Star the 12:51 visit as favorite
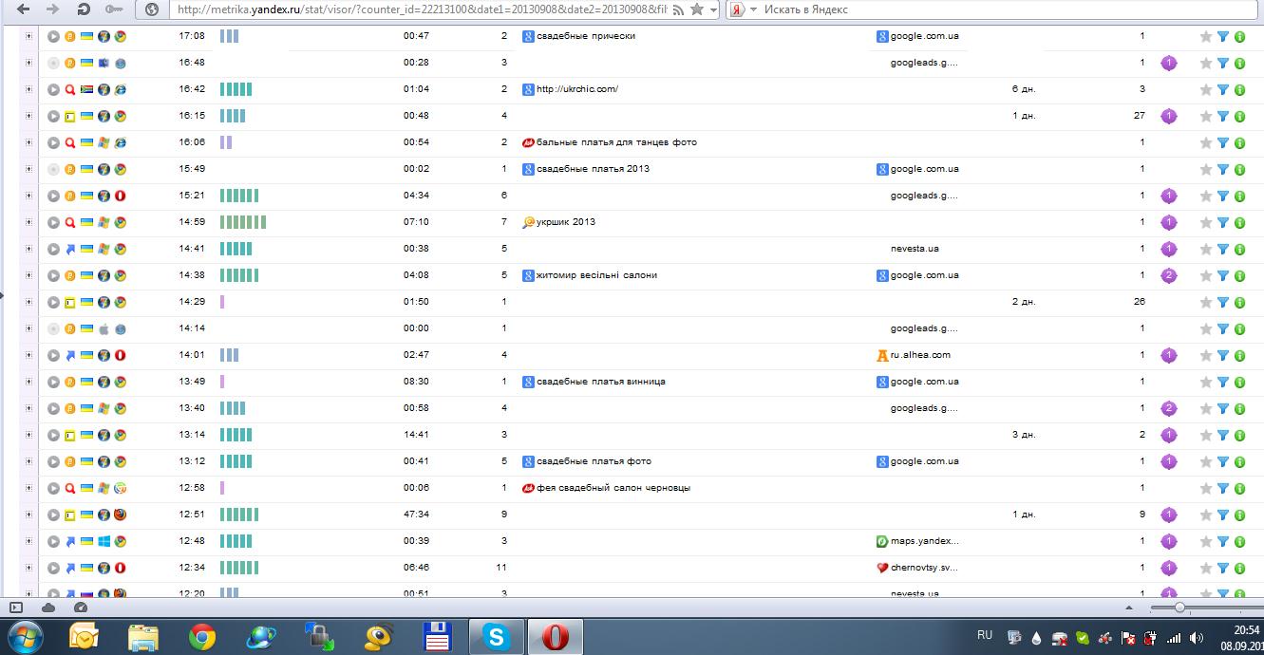 [1206, 515]
